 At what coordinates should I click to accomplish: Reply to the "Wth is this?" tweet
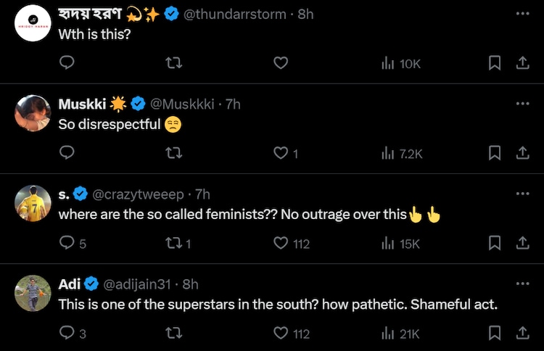[67, 64]
